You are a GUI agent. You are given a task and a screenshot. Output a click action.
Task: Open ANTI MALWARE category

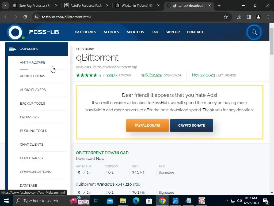point(32,62)
